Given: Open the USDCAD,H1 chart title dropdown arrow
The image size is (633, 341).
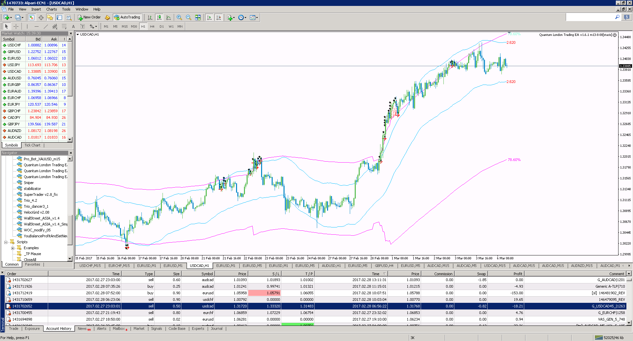Looking at the screenshot, I should (x=78, y=34).
